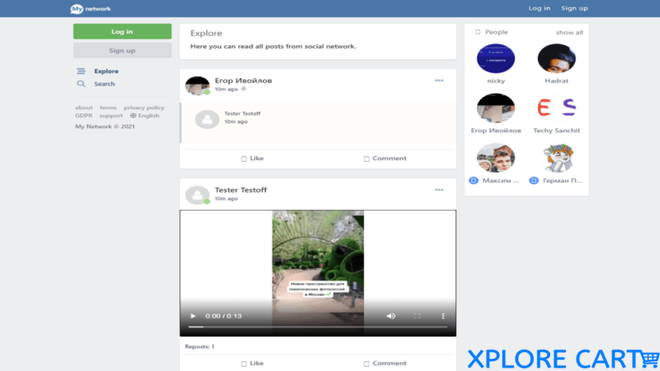Click Hadrat name in People panel
The height and width of the screenshot is (371, 660).
point(556,81)
